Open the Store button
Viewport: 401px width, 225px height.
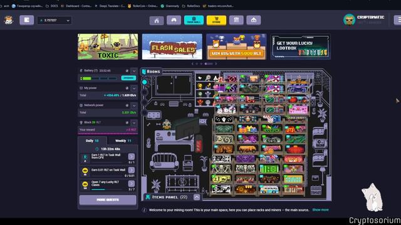[216, 21]
